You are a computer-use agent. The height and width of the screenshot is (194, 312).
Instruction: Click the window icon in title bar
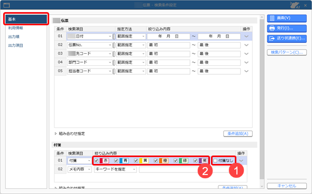pos(6,5)
